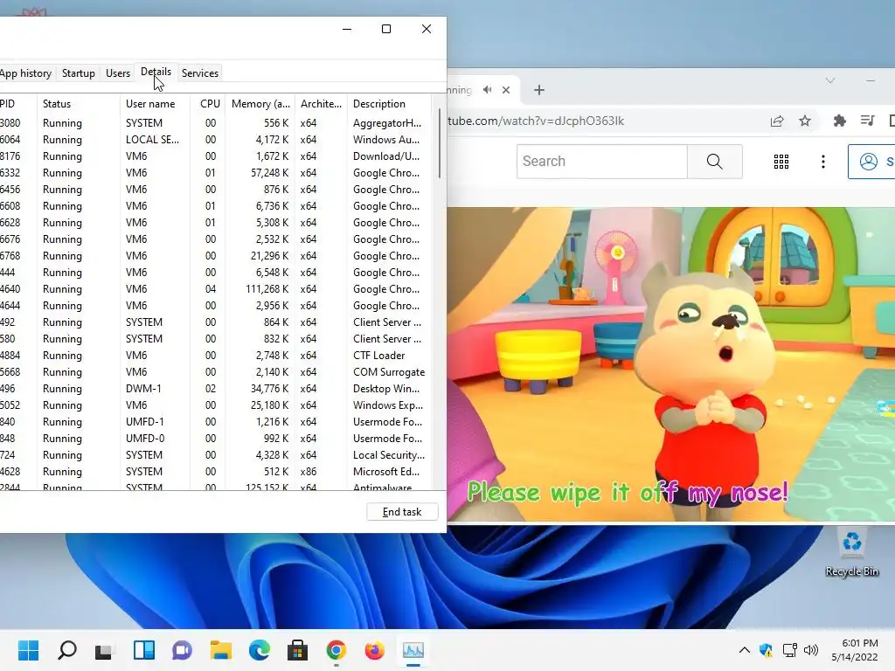
Task: Mute tab via speaker icon in Chrome tab
Action: click(x=487, y=90)
